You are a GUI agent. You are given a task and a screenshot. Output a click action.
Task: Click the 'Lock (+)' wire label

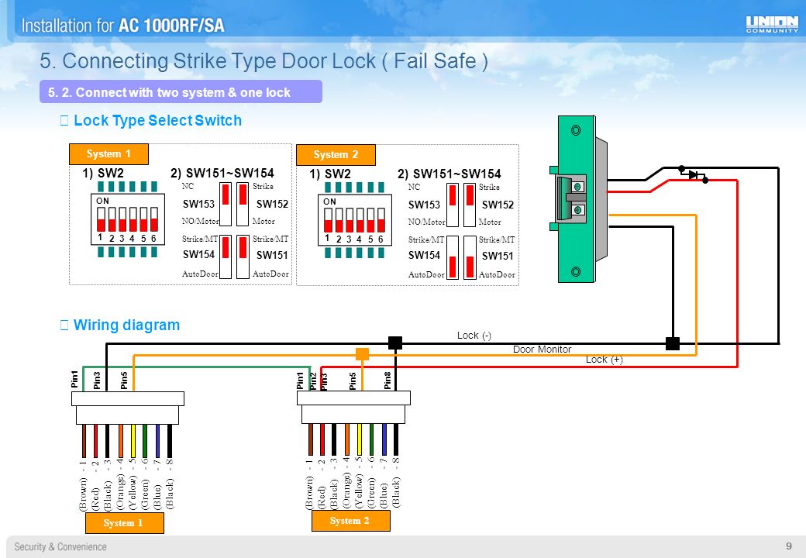tap(604, 360)
